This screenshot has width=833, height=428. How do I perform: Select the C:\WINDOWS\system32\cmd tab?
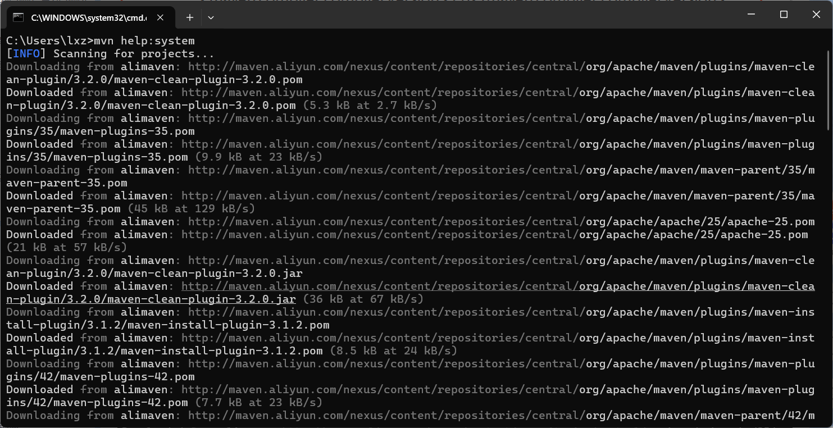[x=88, y=17]
